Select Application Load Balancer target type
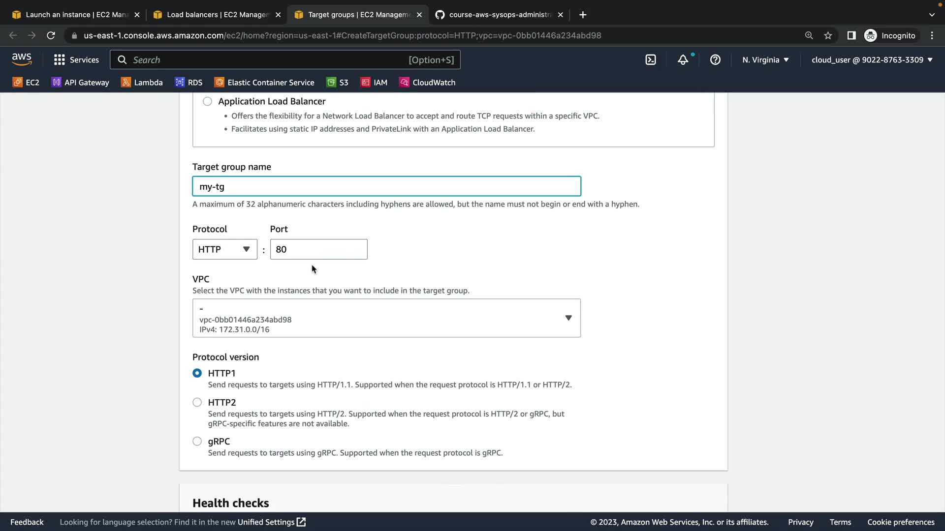The width and height of the screenshot is (945, 531). point(207,101)
